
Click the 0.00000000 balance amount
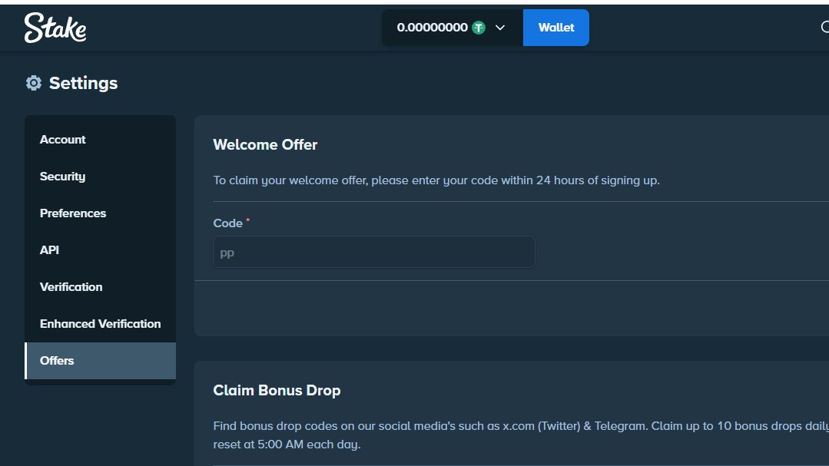coord(432,28)
